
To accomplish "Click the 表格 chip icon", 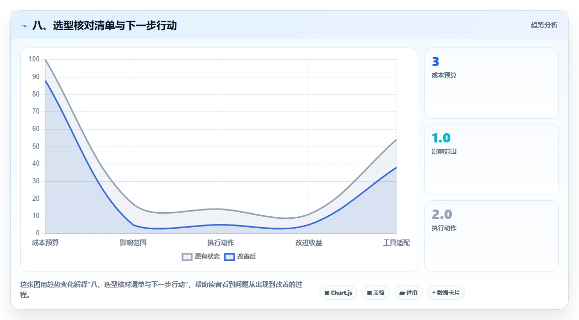I will coord(369,293).
